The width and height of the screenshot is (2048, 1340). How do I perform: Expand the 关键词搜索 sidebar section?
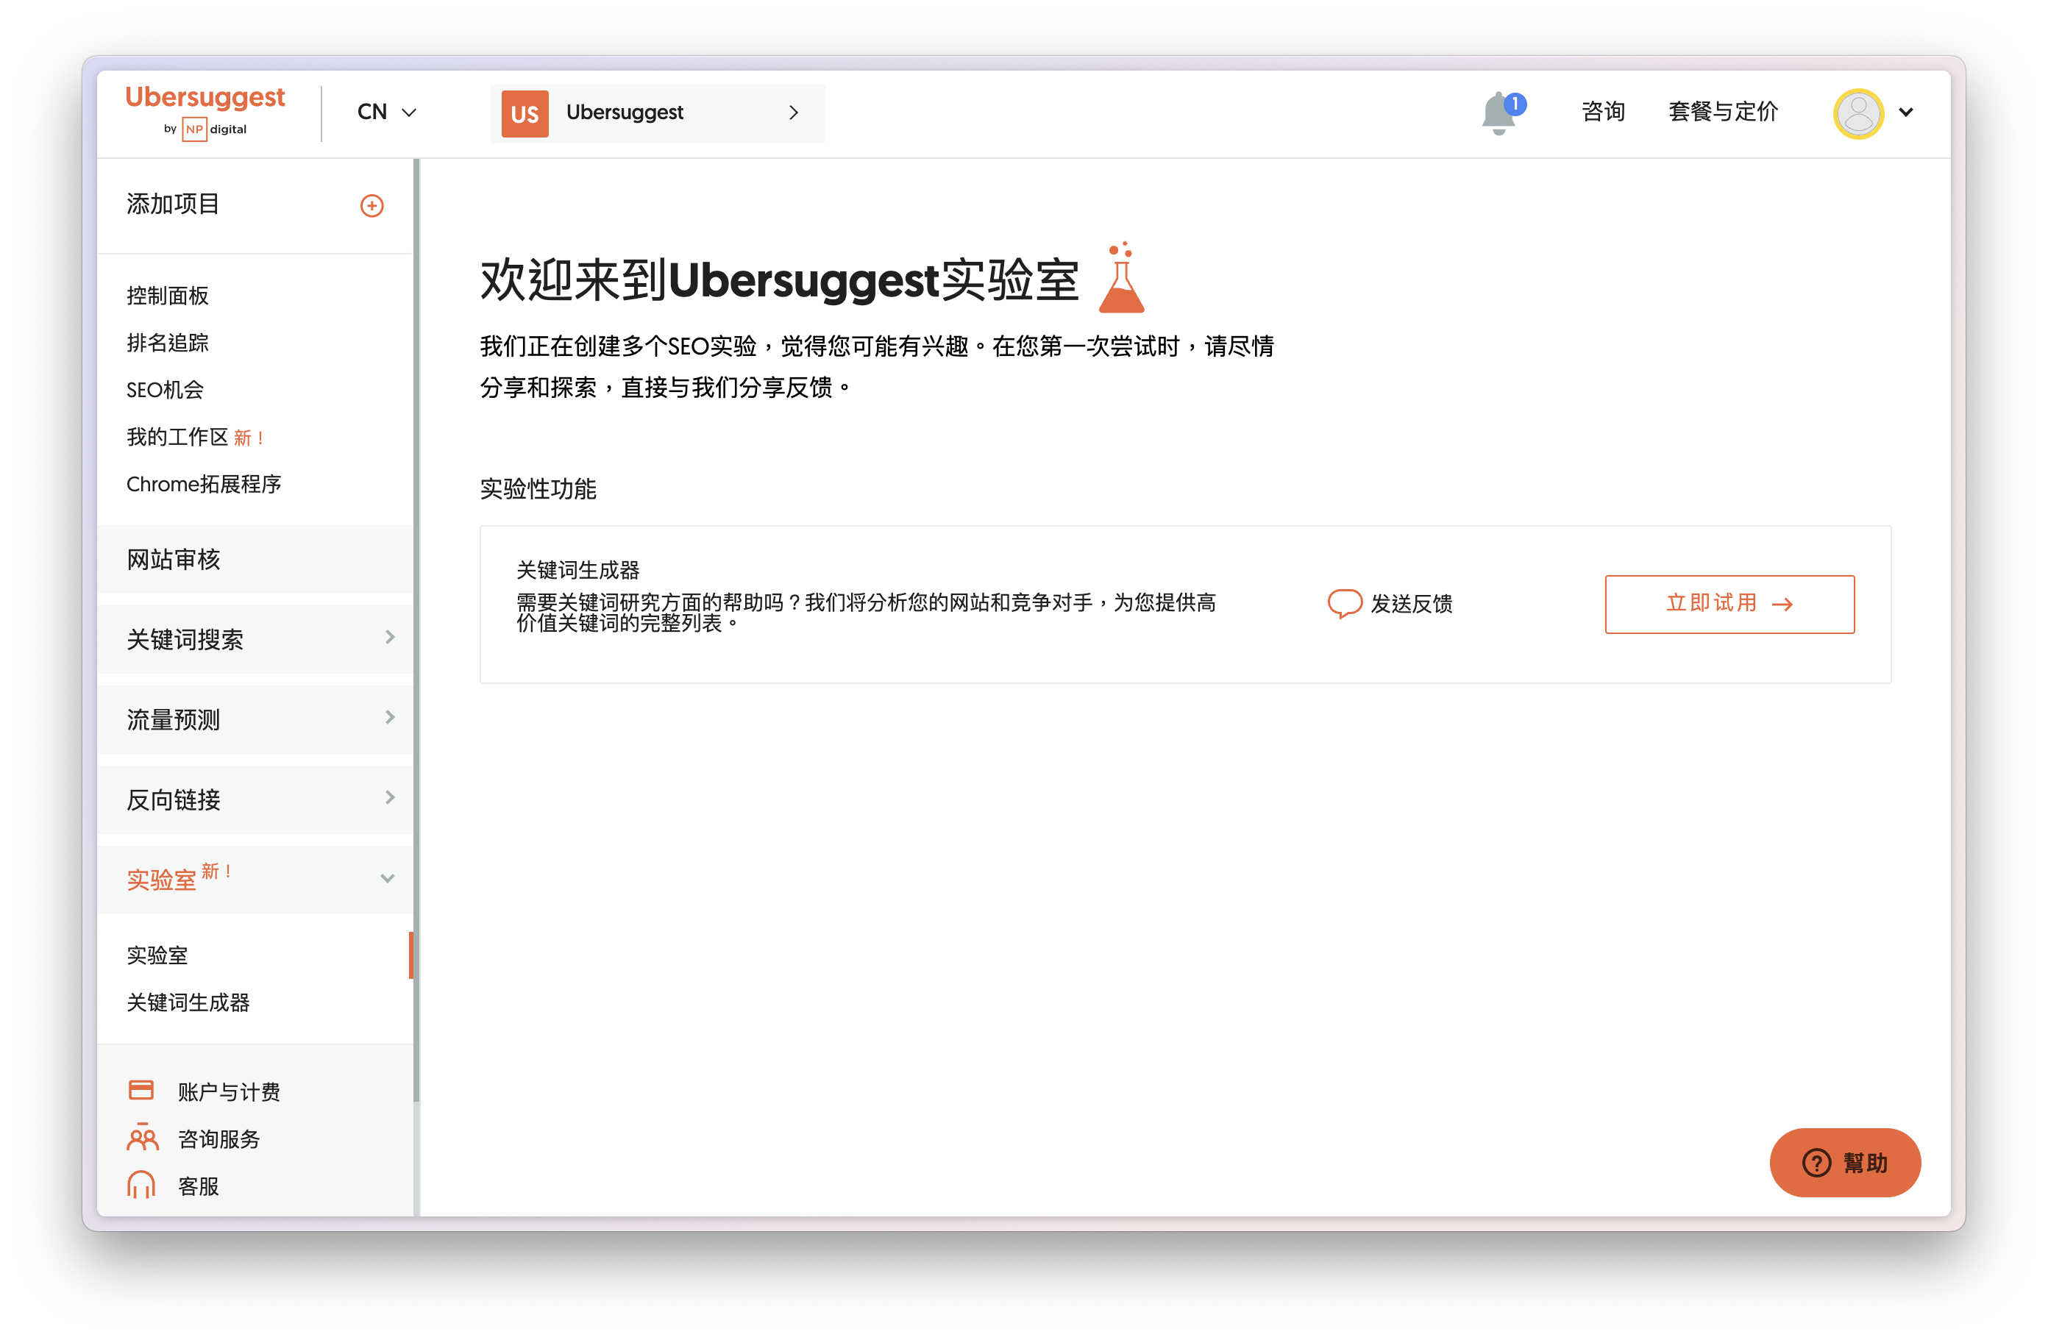tap(255, 639)
